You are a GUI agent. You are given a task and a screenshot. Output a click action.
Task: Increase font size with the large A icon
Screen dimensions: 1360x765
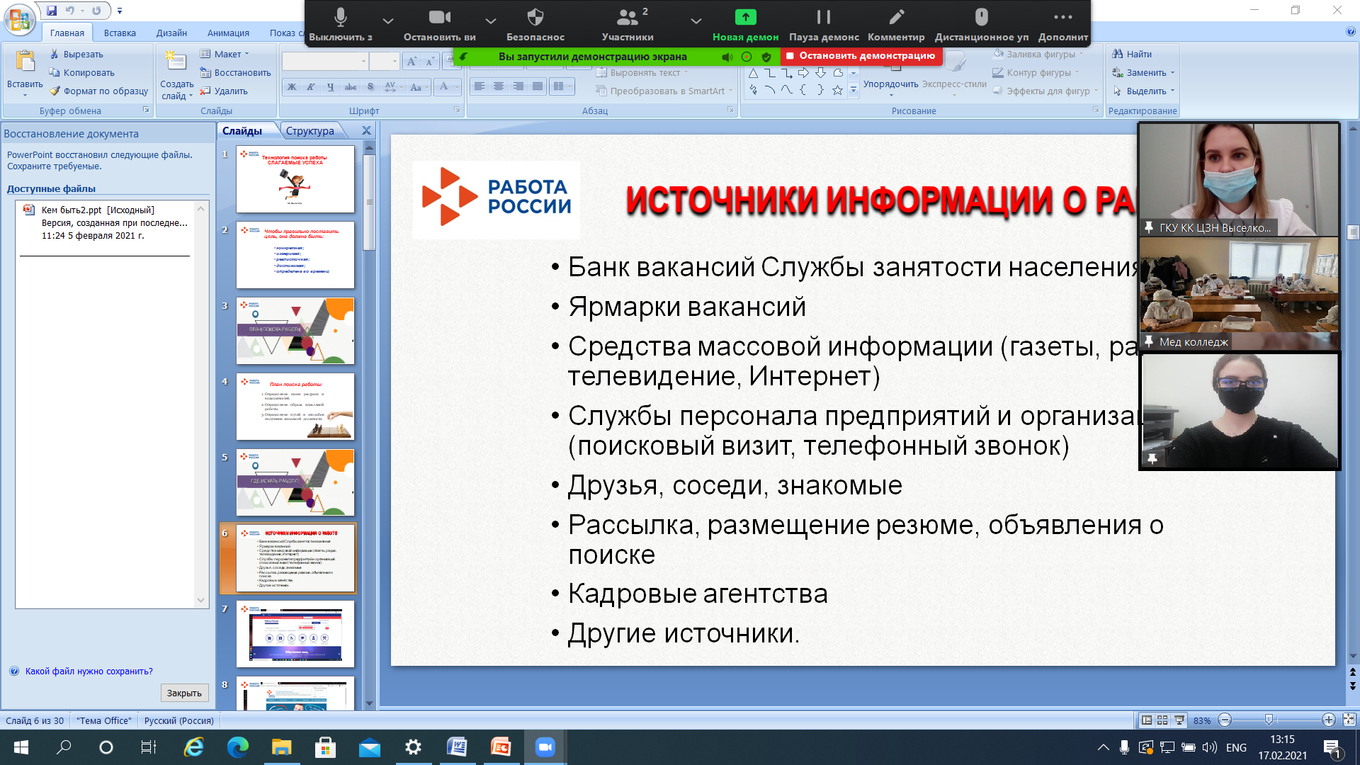tap(412, 62)
